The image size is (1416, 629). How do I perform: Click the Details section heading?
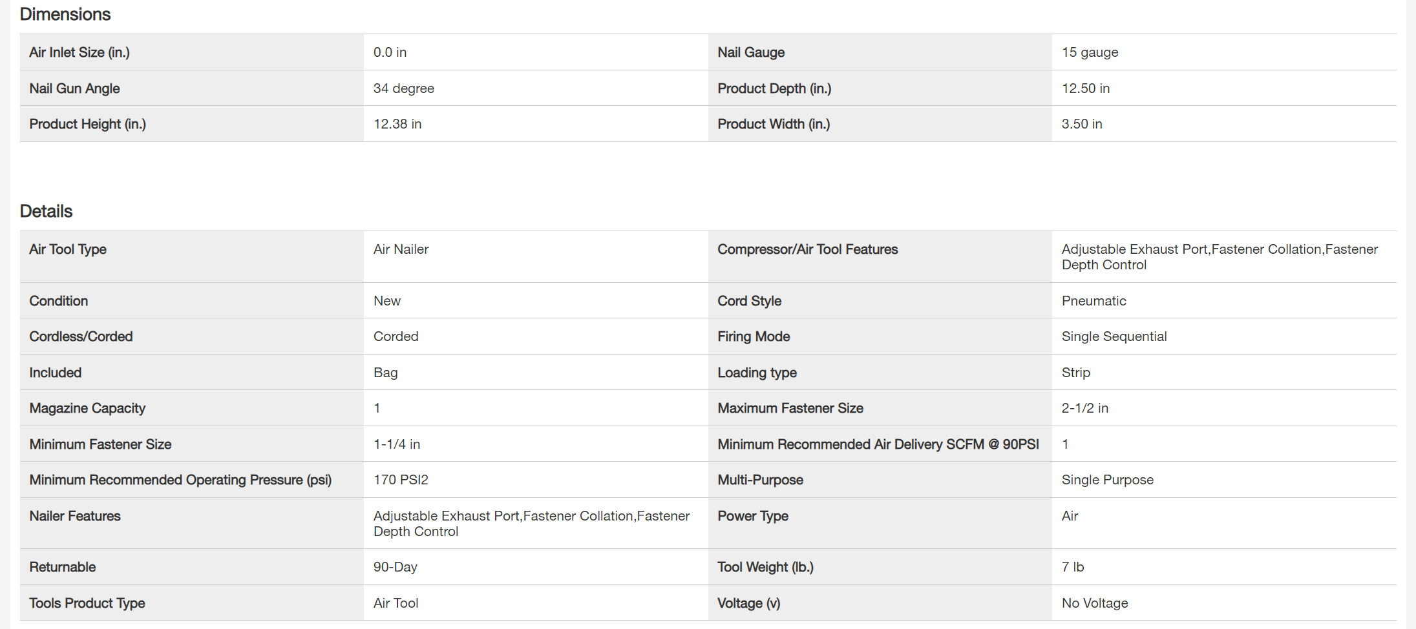(46, 211)
